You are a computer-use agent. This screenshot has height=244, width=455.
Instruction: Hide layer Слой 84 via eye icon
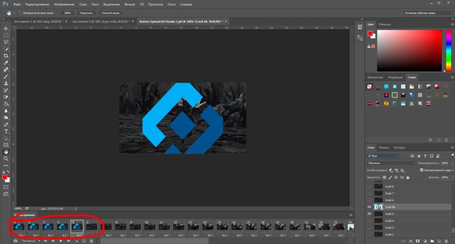369,207
